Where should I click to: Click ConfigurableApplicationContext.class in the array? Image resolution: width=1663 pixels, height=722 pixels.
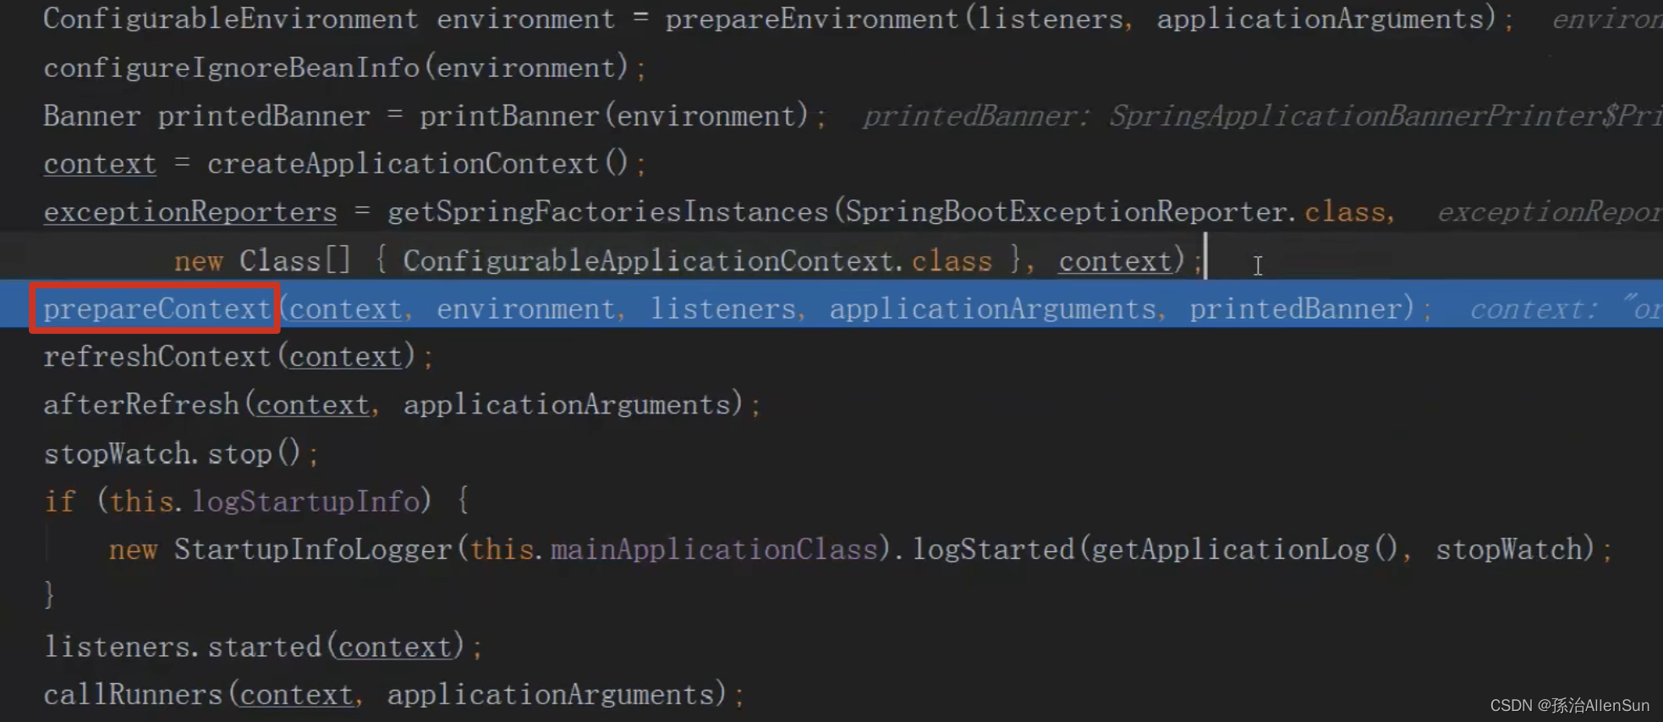click(x=697, y=261)
